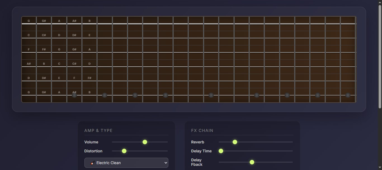Play the G note on the F string
Viewport: 382px width, 170px height.
point(59,49)
